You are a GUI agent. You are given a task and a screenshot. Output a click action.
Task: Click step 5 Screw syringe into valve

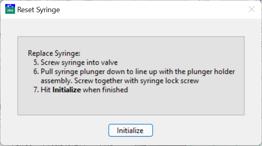pyautogui.click(x=76, y=62)
